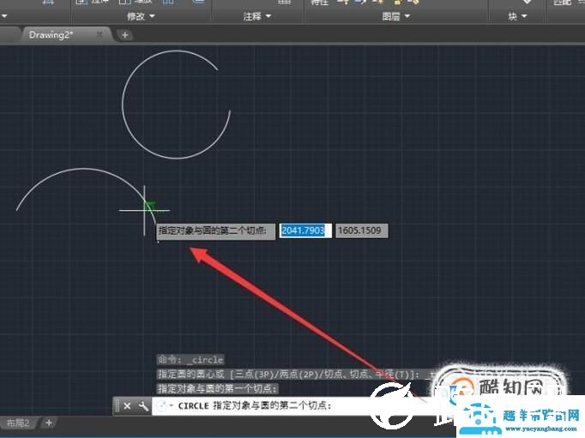Open the command line wrench customize icon
The height and width of the screenshot is (438, 585).
pos(143,405)
